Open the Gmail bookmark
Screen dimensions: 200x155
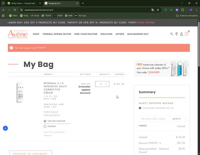(35, 16)
